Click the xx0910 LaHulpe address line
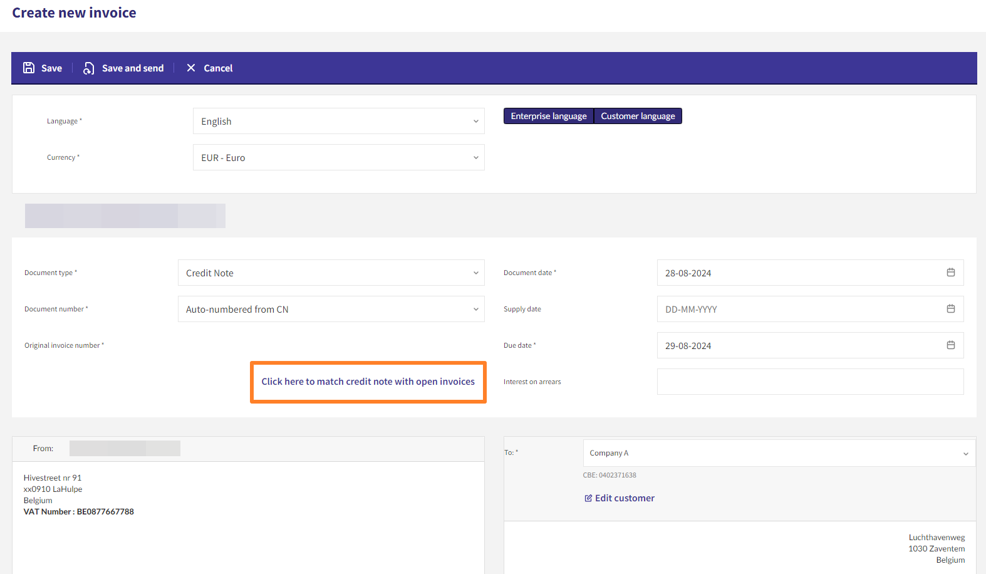Viewport: 986px width, 574px height. (53, 489)
